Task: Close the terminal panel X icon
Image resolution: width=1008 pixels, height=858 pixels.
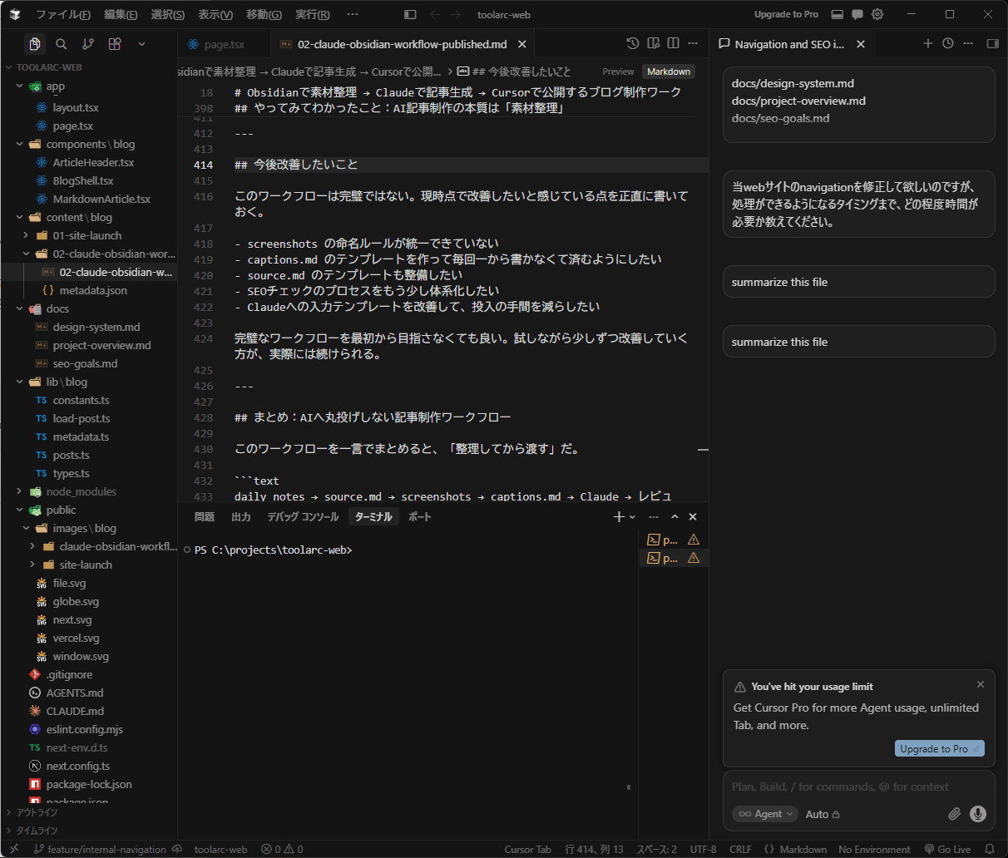Action: tap(693, 516)
